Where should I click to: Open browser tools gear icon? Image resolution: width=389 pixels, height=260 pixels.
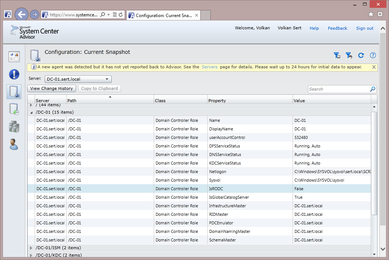click(x=380, y=14)
